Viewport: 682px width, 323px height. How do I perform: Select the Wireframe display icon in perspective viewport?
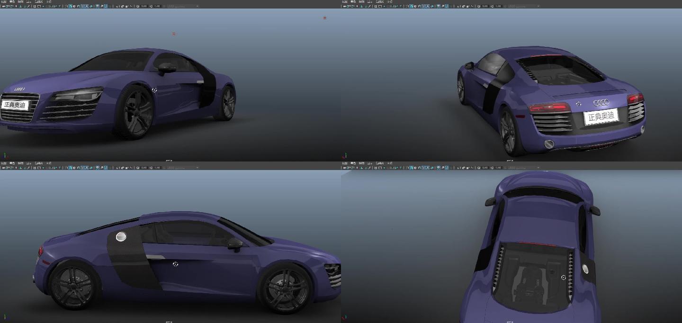tap(66, 6)
